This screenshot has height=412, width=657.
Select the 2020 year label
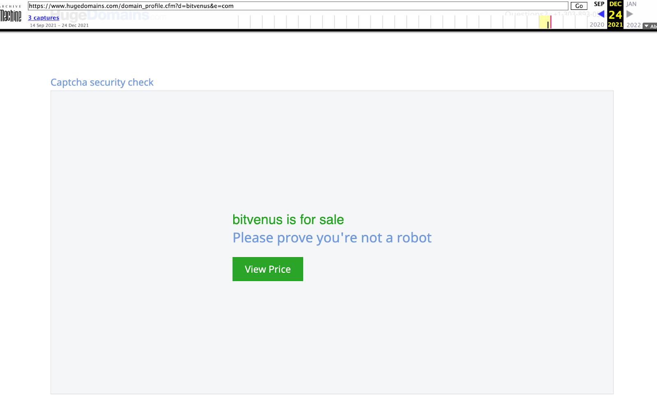pos(597,25)
